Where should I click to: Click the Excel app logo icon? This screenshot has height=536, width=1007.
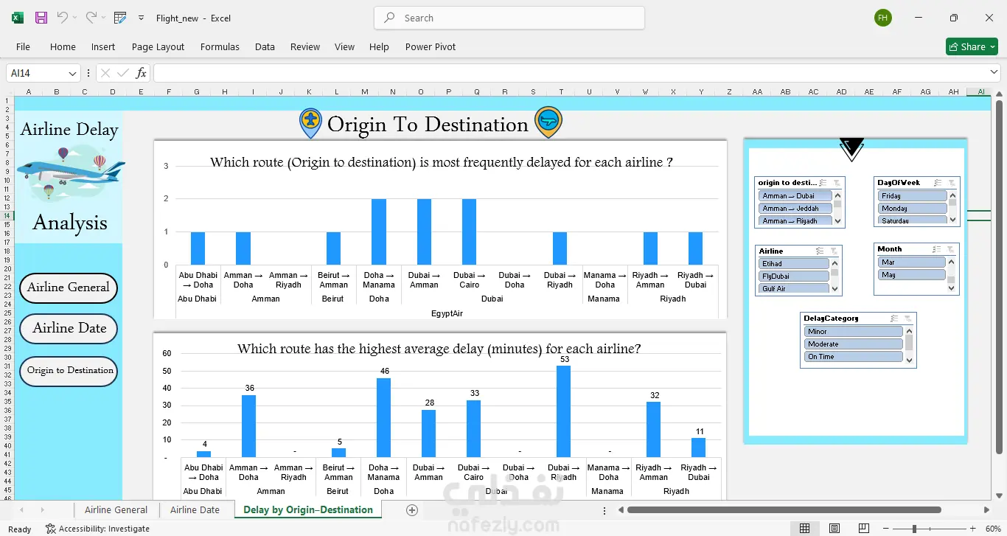tap(18, 18)
